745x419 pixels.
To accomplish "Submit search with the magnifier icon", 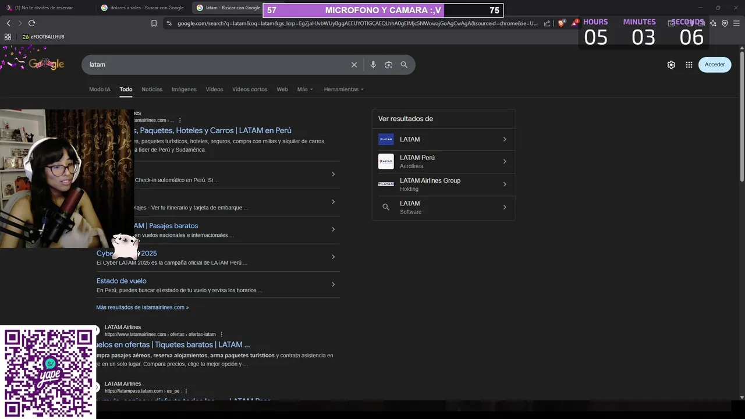I will point(404,65).
